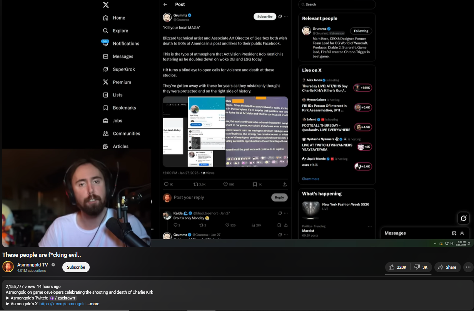
Task: Click the X logo in the sidebar
Action: (x=106, y=5)
